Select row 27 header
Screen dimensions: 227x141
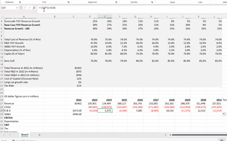coord(2,104)
